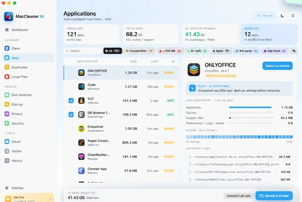Open the Clean section icon
302x202 pixels.
(x=7, y=48)
